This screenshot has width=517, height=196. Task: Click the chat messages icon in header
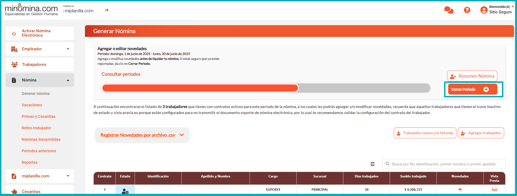coord(448,10)
